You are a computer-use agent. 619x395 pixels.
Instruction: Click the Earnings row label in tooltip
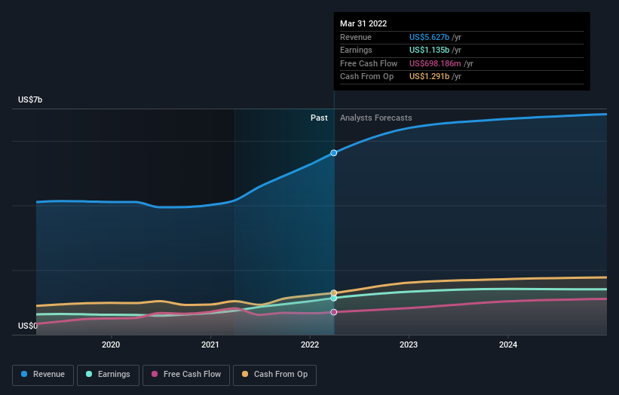[356, 50]
